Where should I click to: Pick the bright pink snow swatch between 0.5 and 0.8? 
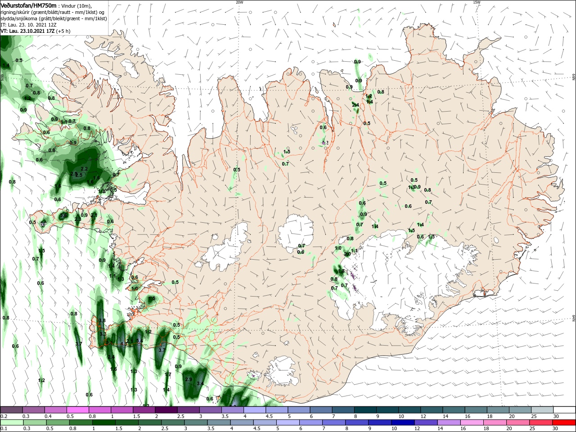coord(78,410)
